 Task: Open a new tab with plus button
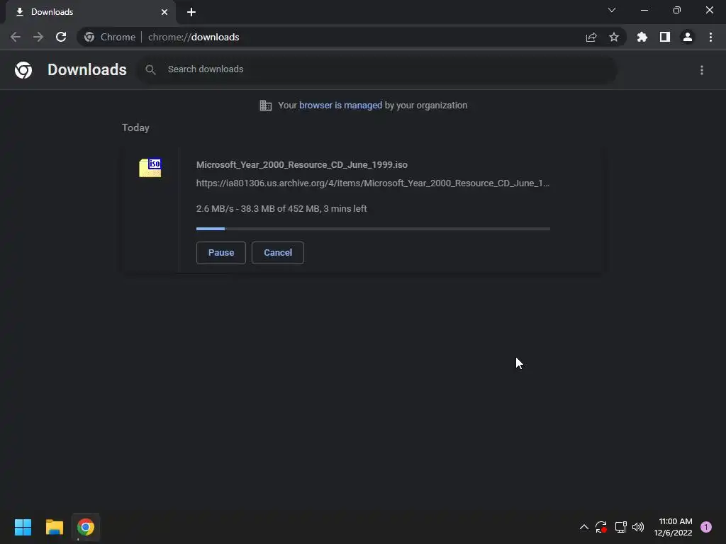click(191, 12)
